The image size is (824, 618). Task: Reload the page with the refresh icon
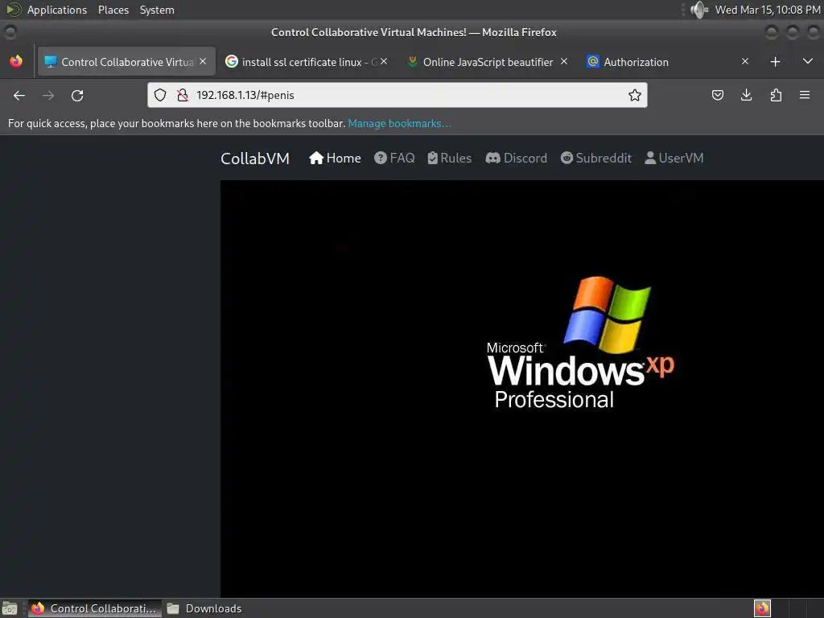pyautogui.click(x=77, y=96)
